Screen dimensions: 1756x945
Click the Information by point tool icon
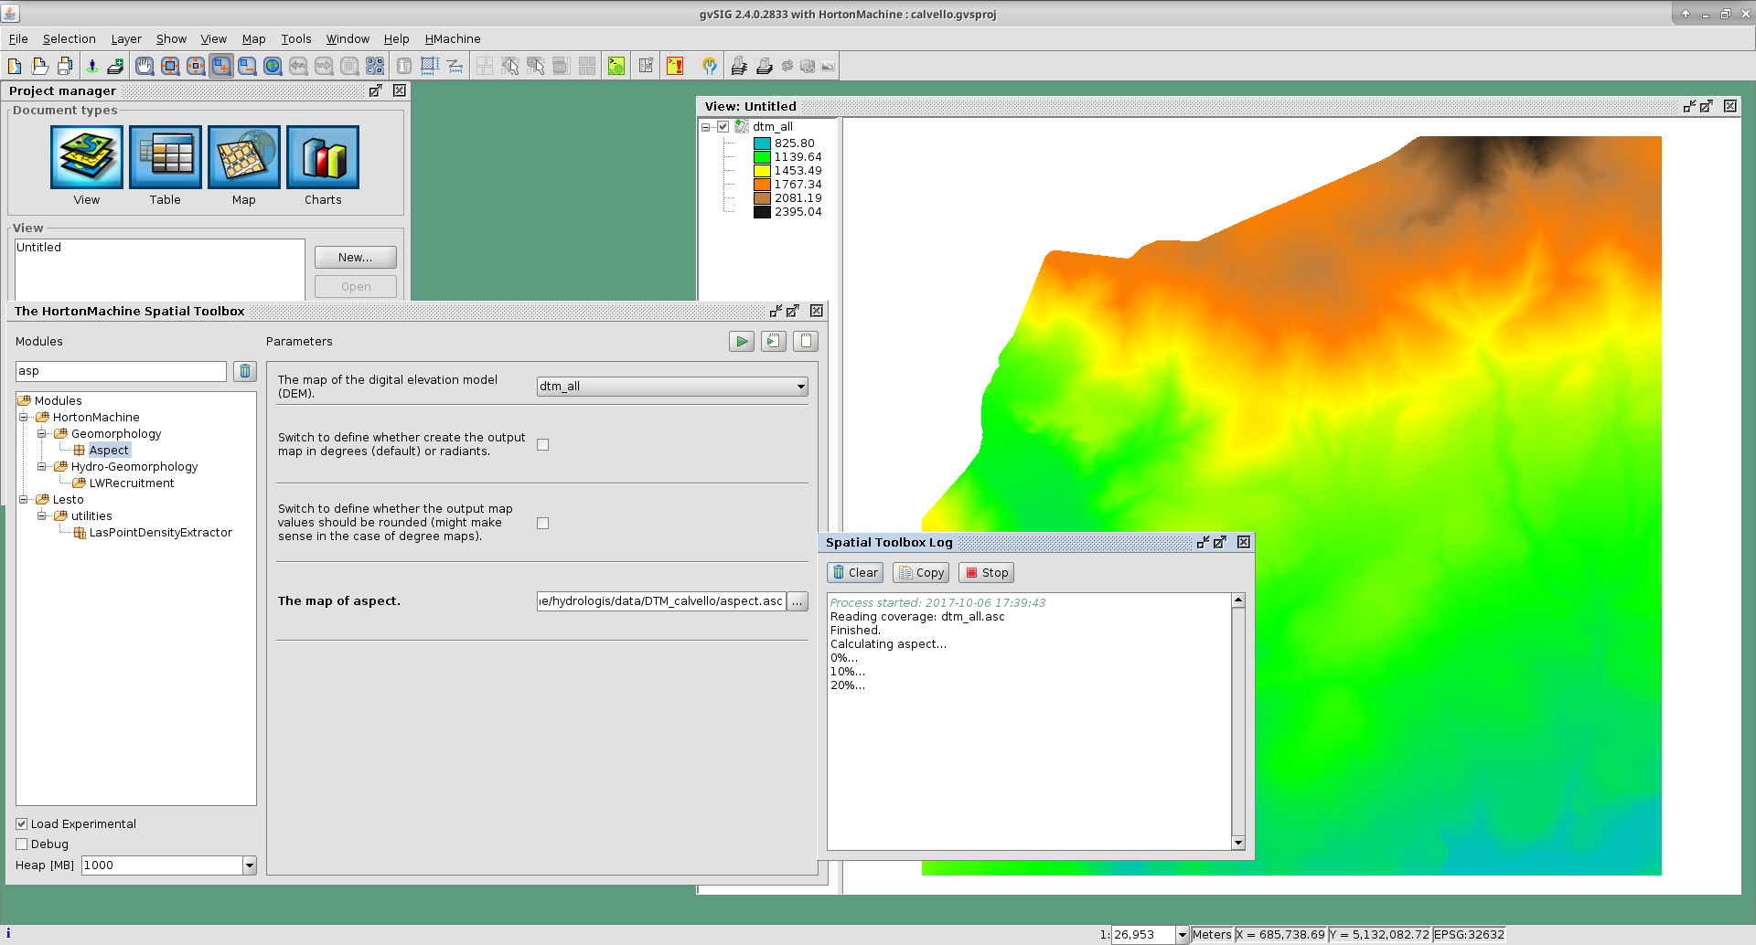(404, 66)
